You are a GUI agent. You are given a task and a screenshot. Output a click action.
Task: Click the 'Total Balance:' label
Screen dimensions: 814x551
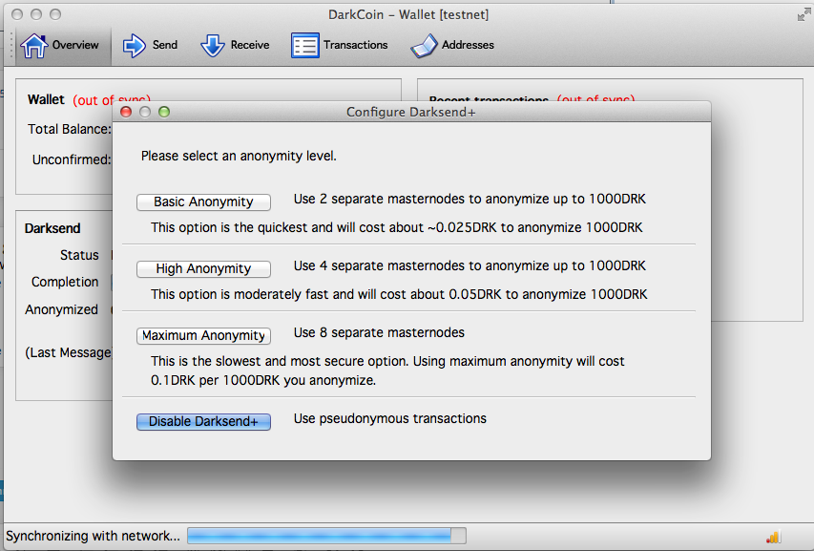pos(70,129)
